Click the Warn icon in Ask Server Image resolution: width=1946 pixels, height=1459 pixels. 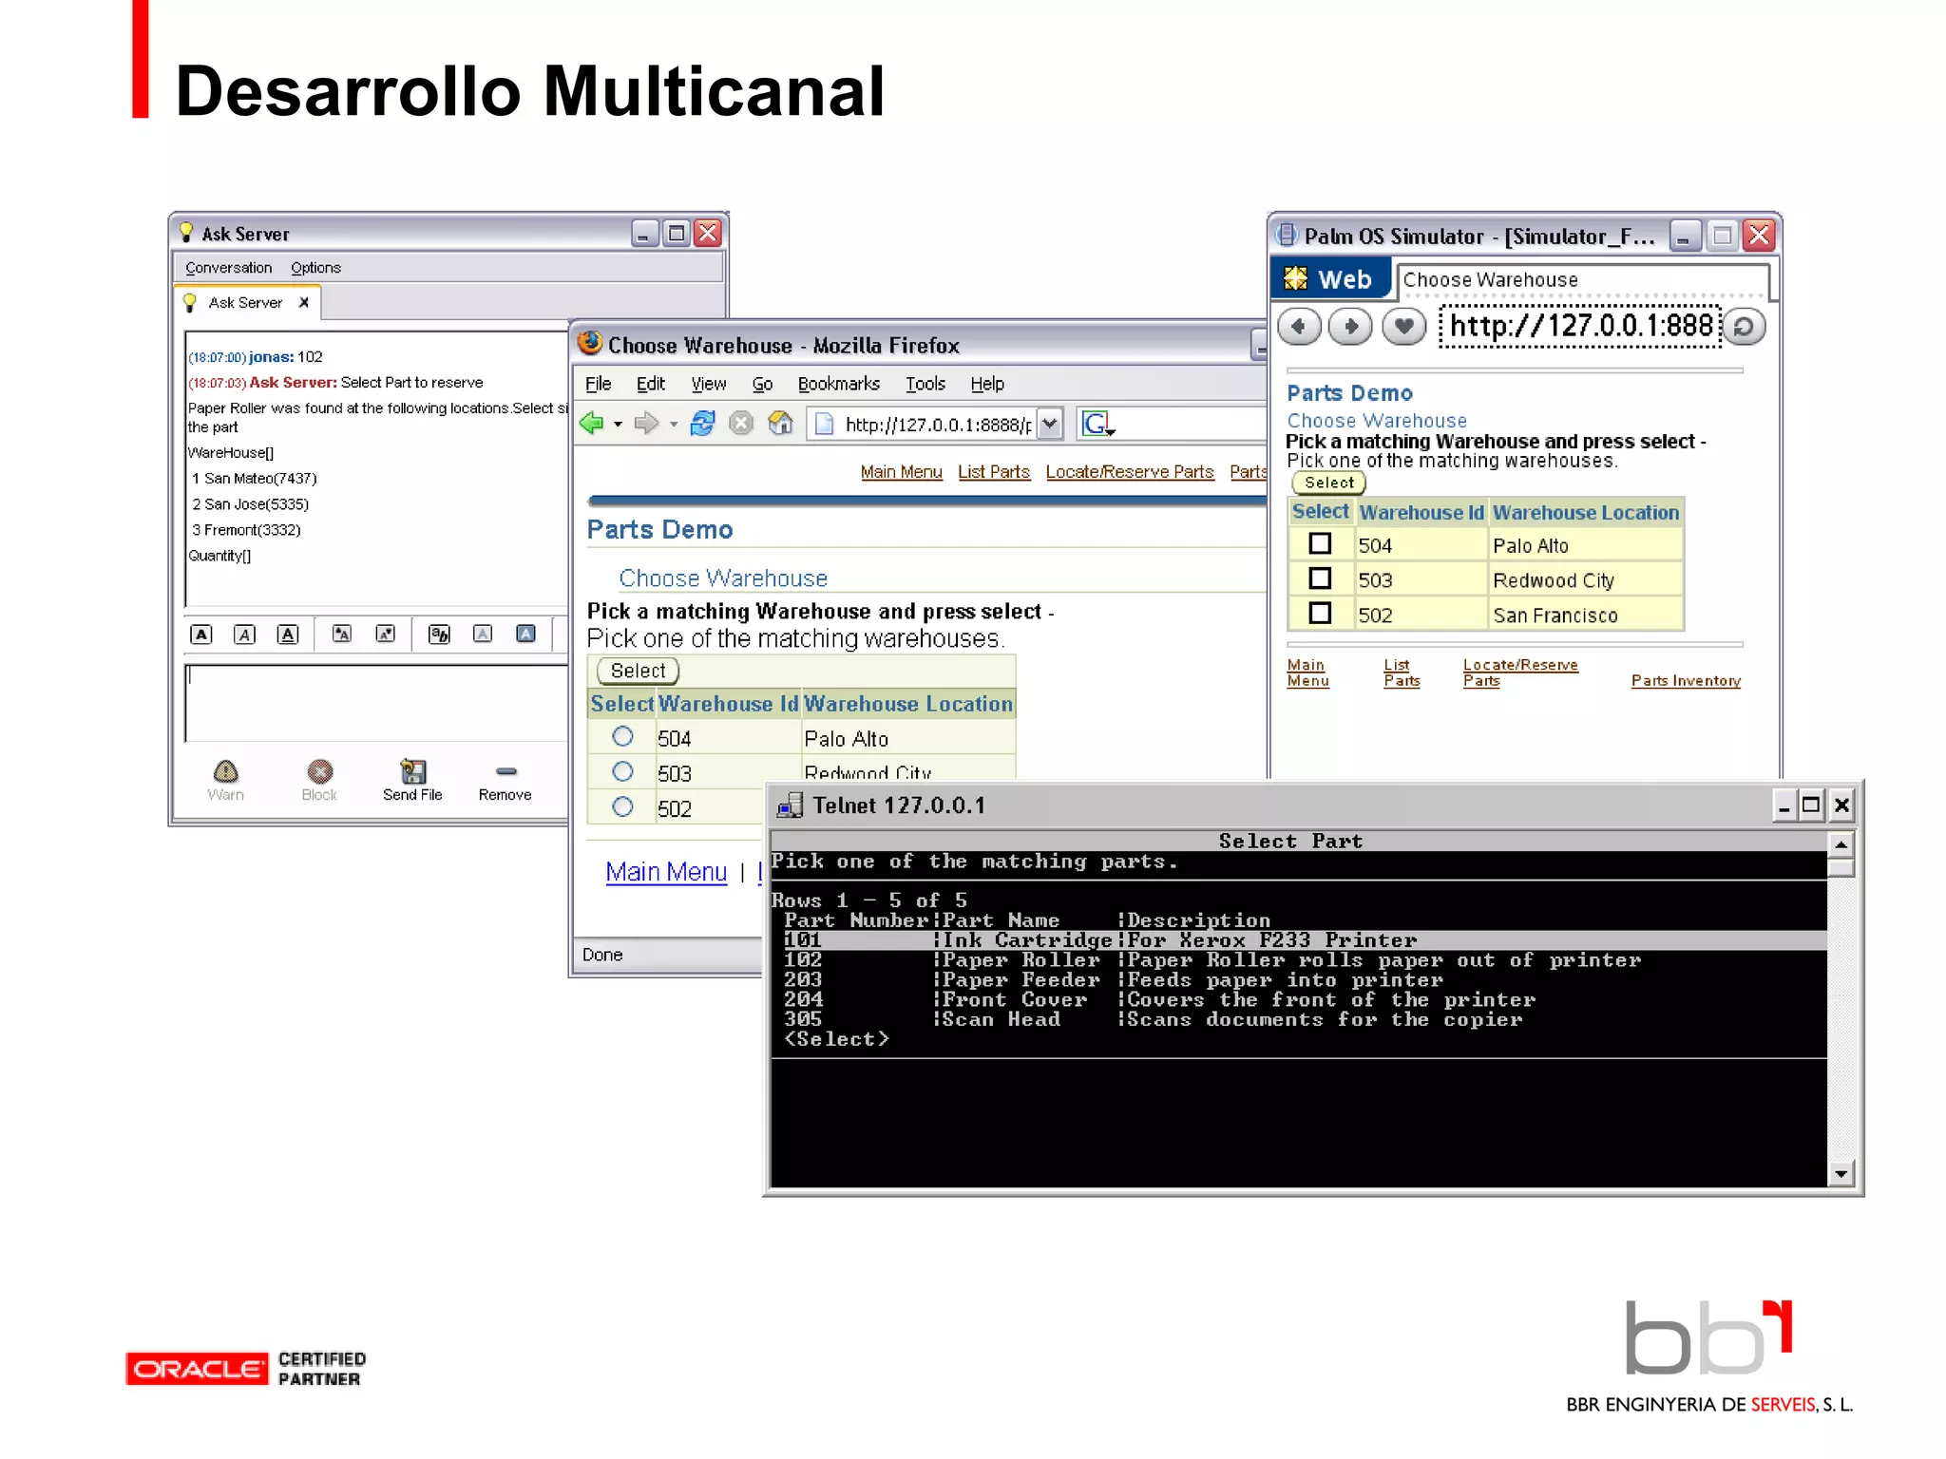point(226,770)
